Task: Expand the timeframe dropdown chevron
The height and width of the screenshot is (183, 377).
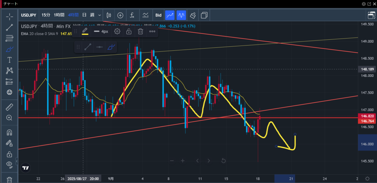Action: (99, 15)
